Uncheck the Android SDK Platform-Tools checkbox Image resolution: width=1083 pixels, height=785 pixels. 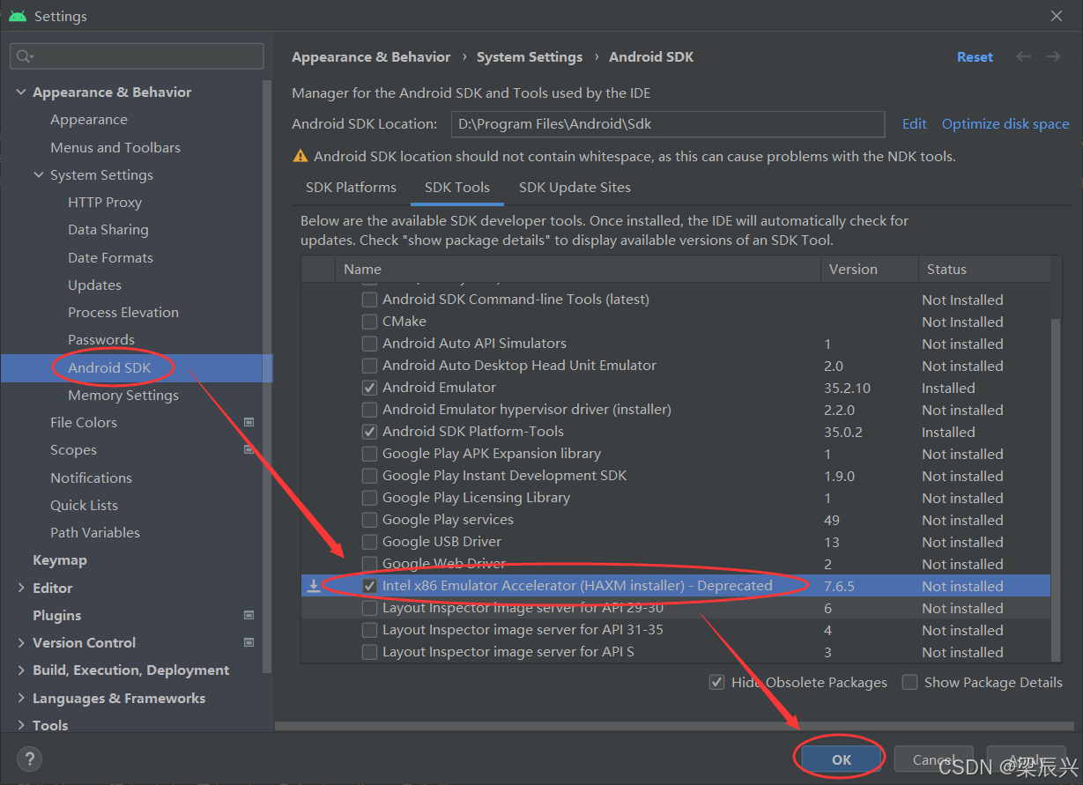click(369, 432)
